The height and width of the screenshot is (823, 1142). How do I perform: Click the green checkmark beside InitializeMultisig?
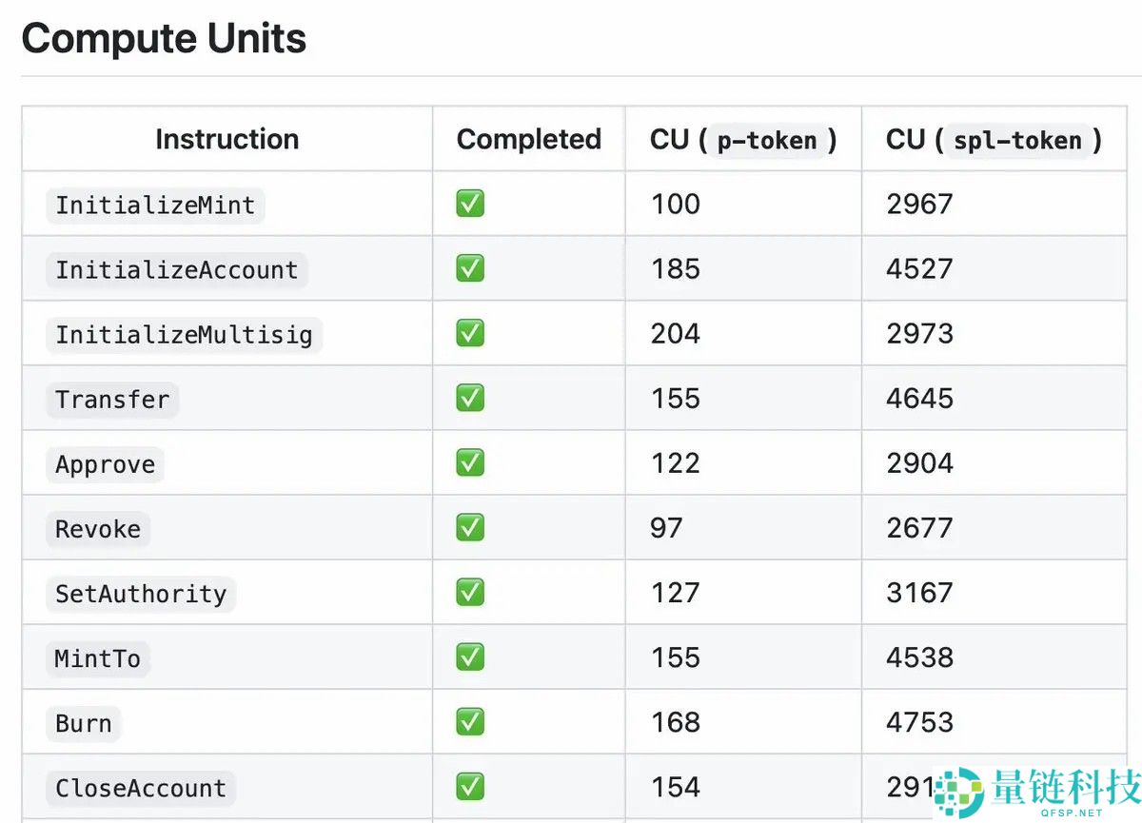coord(470,333)
